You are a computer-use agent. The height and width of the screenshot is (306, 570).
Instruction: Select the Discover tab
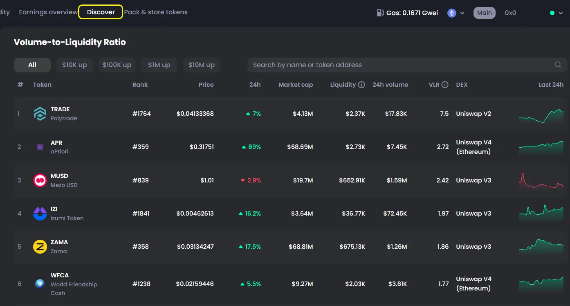point(101,12)
